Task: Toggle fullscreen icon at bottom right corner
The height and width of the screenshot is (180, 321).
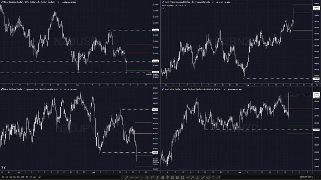Action: point(317,177)
